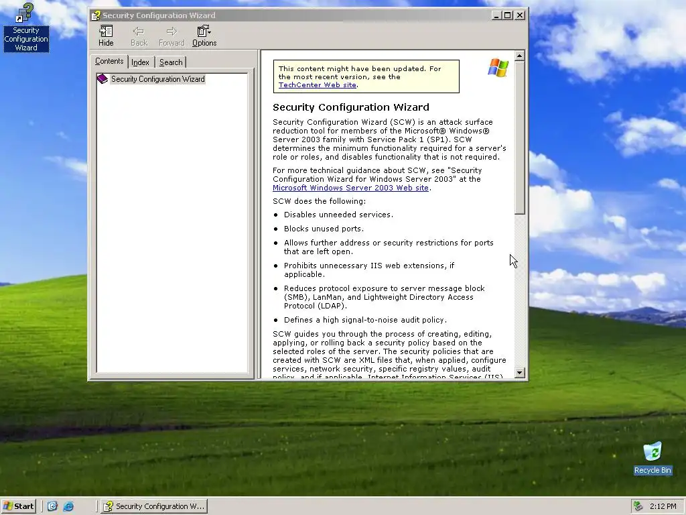Open the TechCenter Web site link
Viewport: 686px width, 515px height.
(x=317, y=85)
